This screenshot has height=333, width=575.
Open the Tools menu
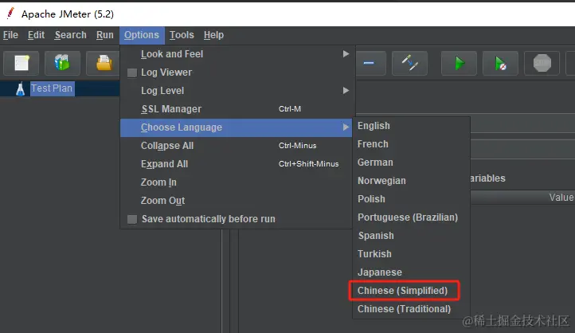click(x=182, y=35)
